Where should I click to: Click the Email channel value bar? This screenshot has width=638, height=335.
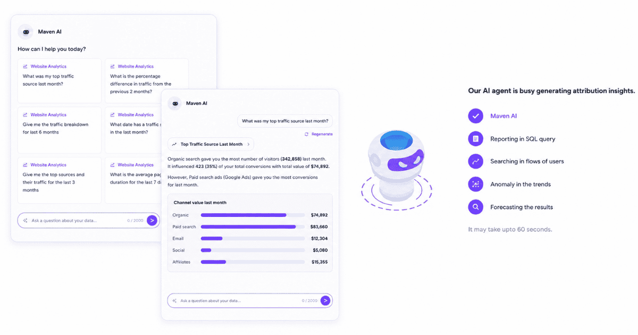253,238
